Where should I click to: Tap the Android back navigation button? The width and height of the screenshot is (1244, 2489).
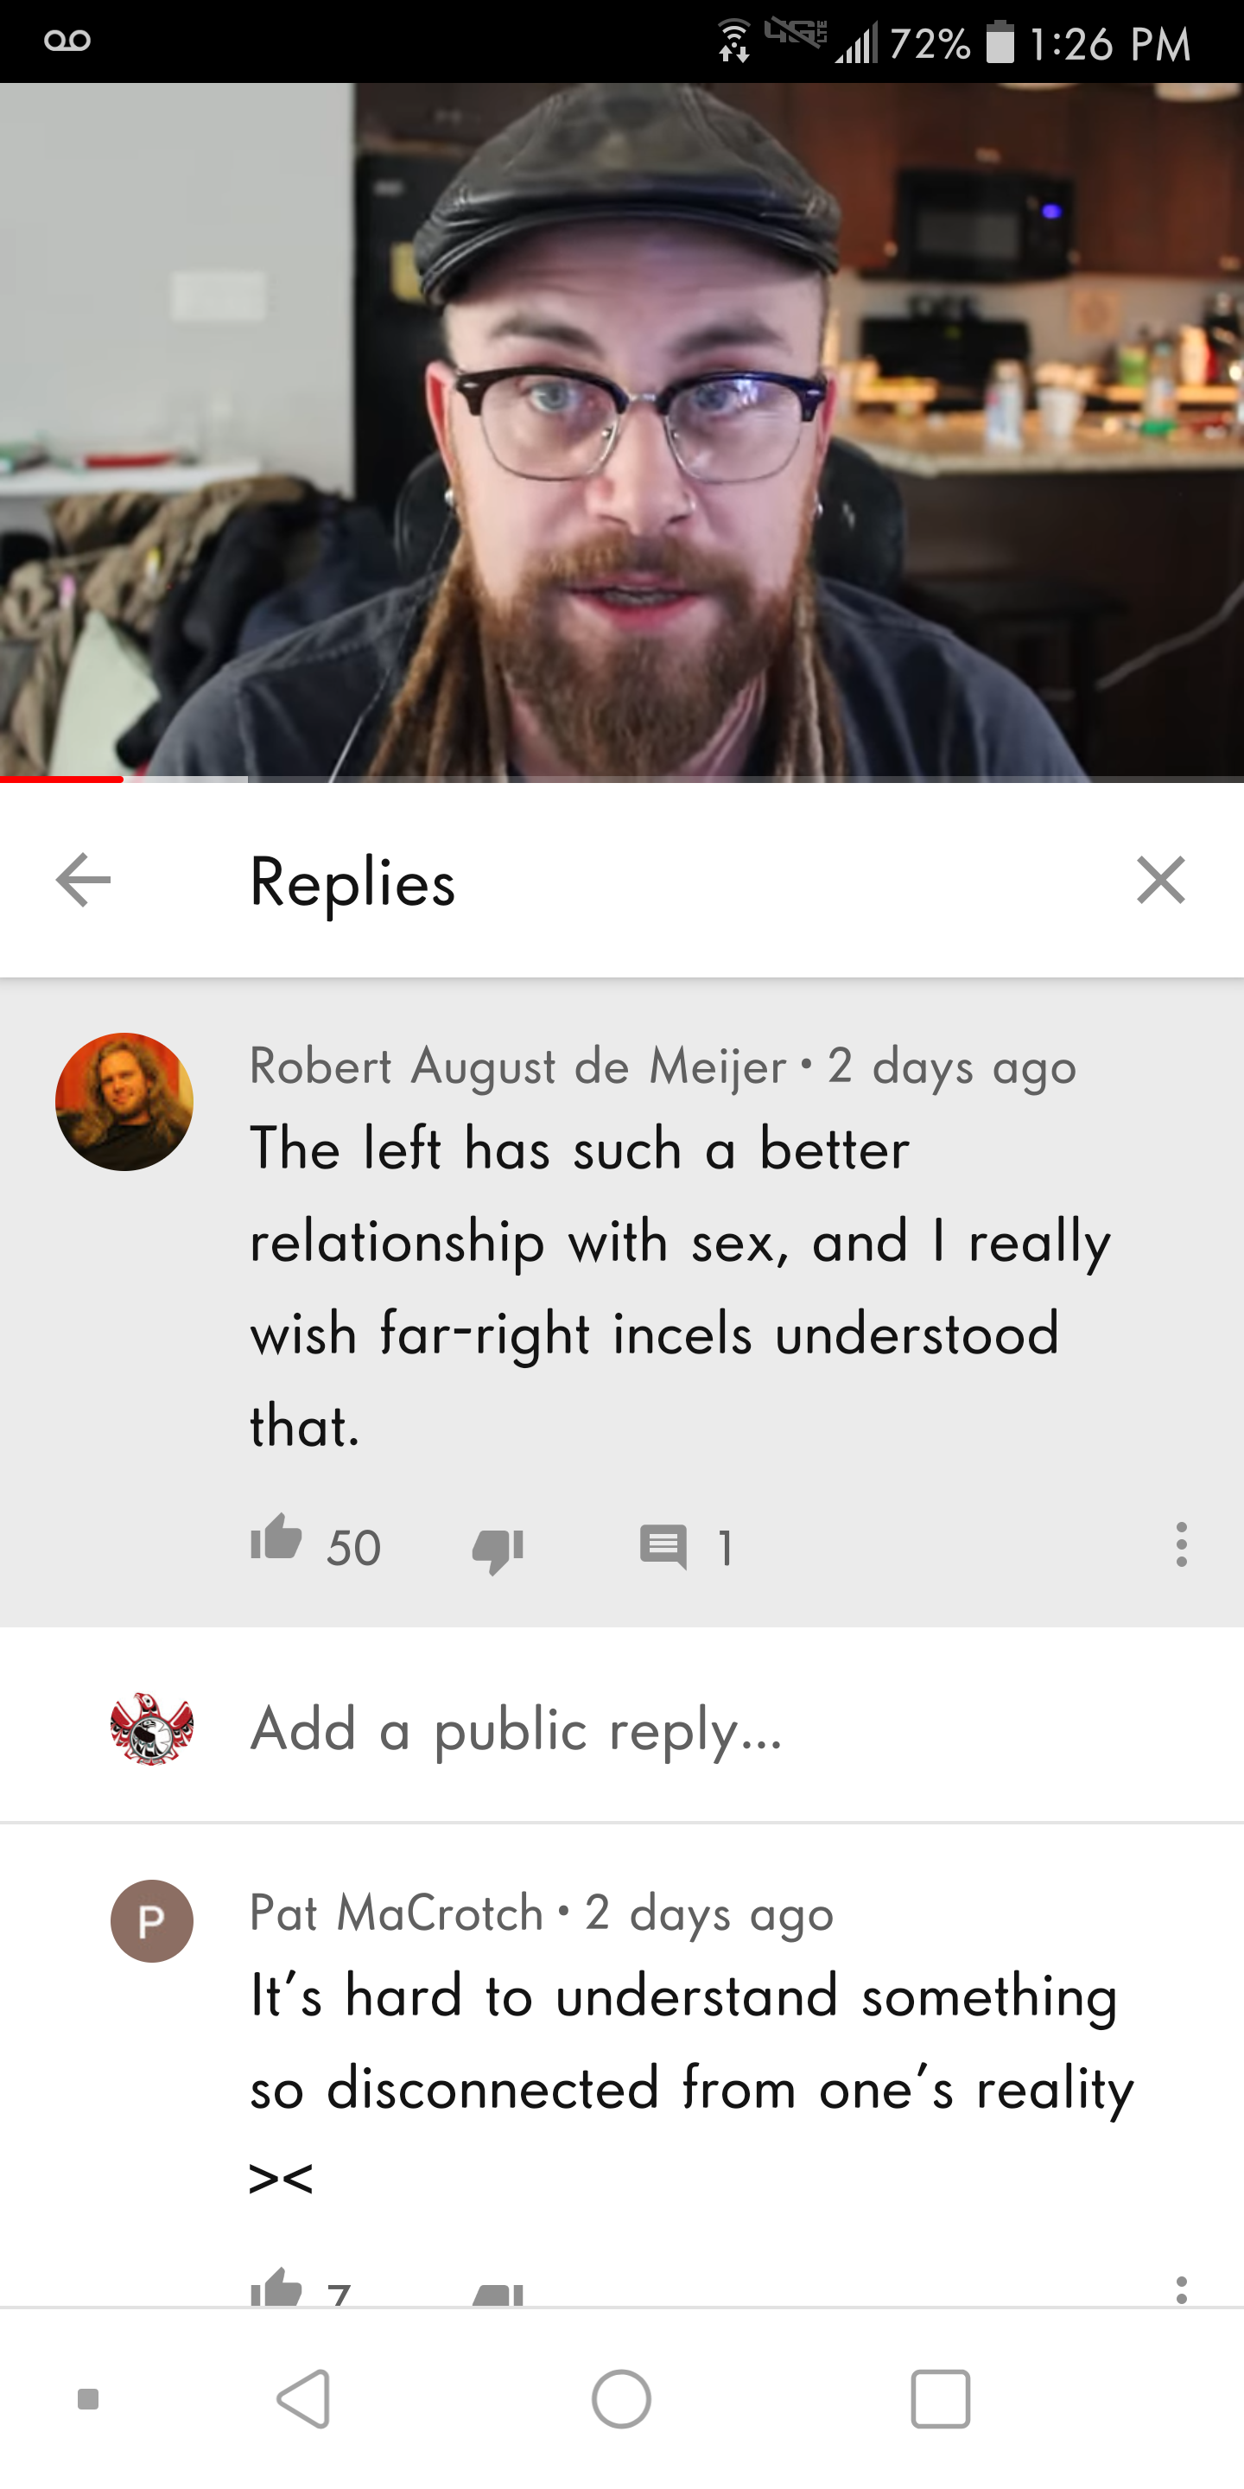point(304,2398)
